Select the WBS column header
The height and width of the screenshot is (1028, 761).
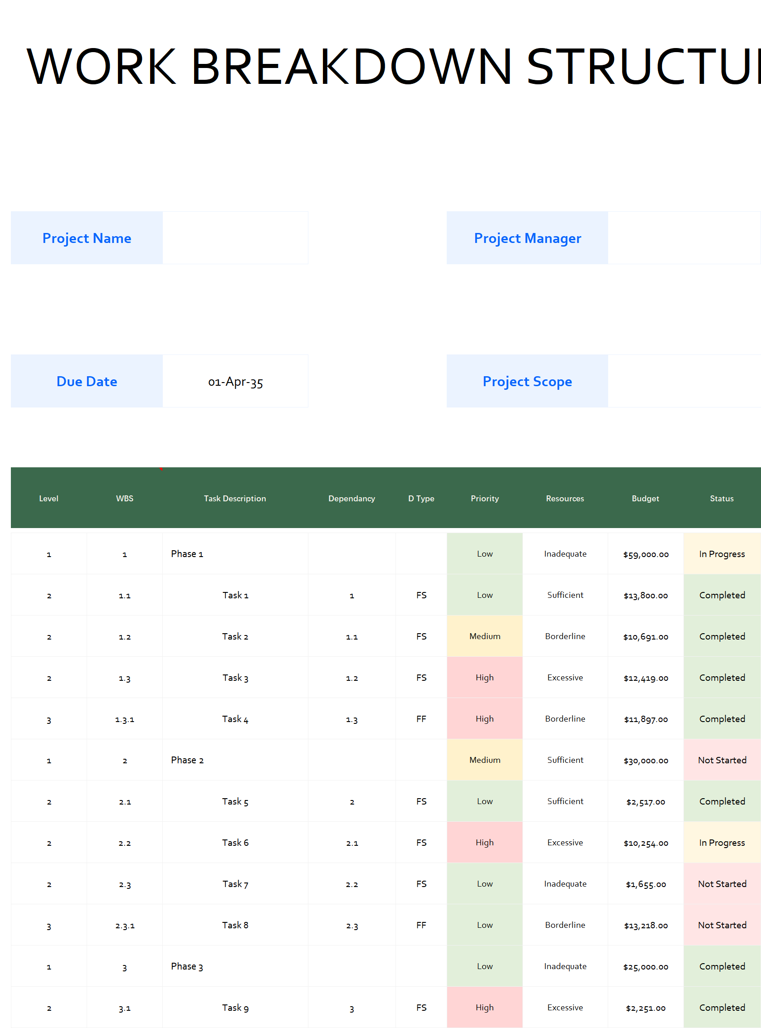[x=125, y=498]
